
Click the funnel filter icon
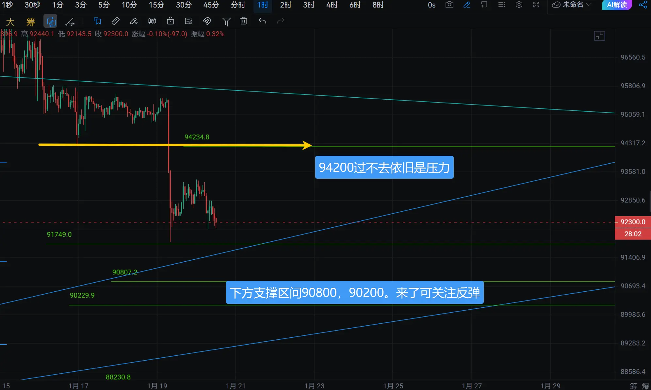(226, 22)
